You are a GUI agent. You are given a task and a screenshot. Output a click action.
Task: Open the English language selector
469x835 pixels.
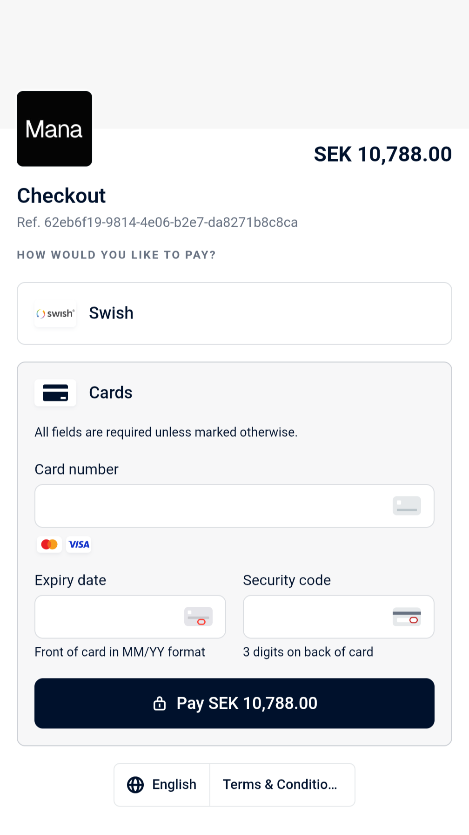click(162, 785)
